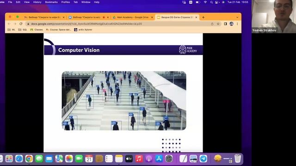Open Podcasts app in the Dock
The image size is (296, 166).
(x=149, y=159)
